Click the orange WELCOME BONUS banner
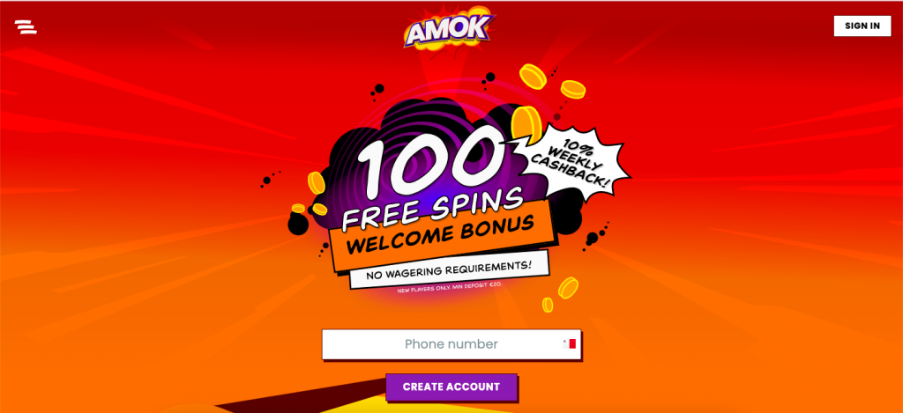903x413 pixels. pyautogui.click(x=443, y=235)
